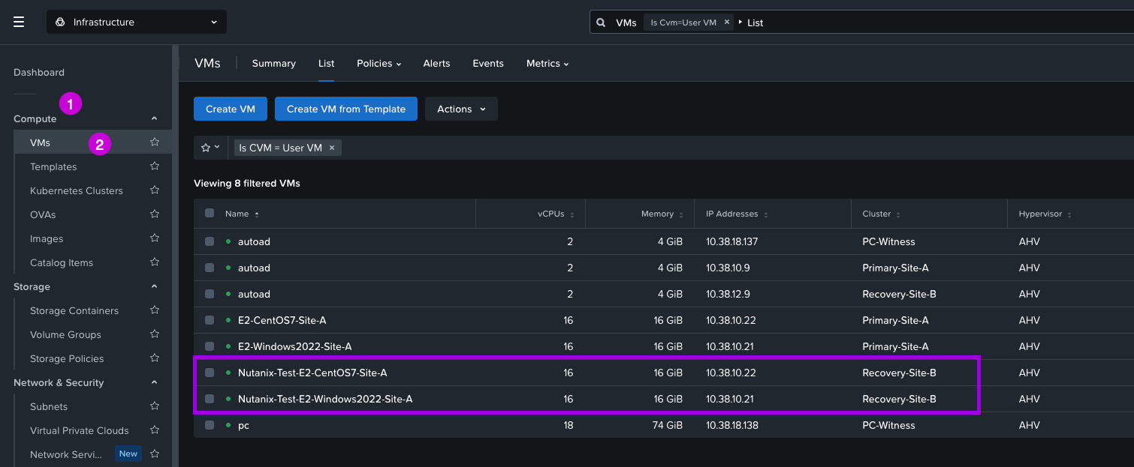Screen dimensions: 1134x467
Task: Check the E2-CentOS7-Site-A row
Action: pyautogui.click(x=210, y=320)
